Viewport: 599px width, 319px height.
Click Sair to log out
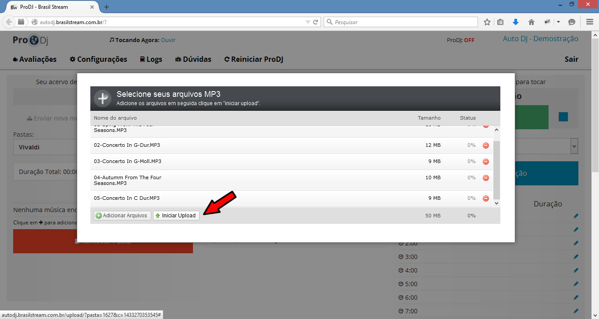[x=571, y=59]
